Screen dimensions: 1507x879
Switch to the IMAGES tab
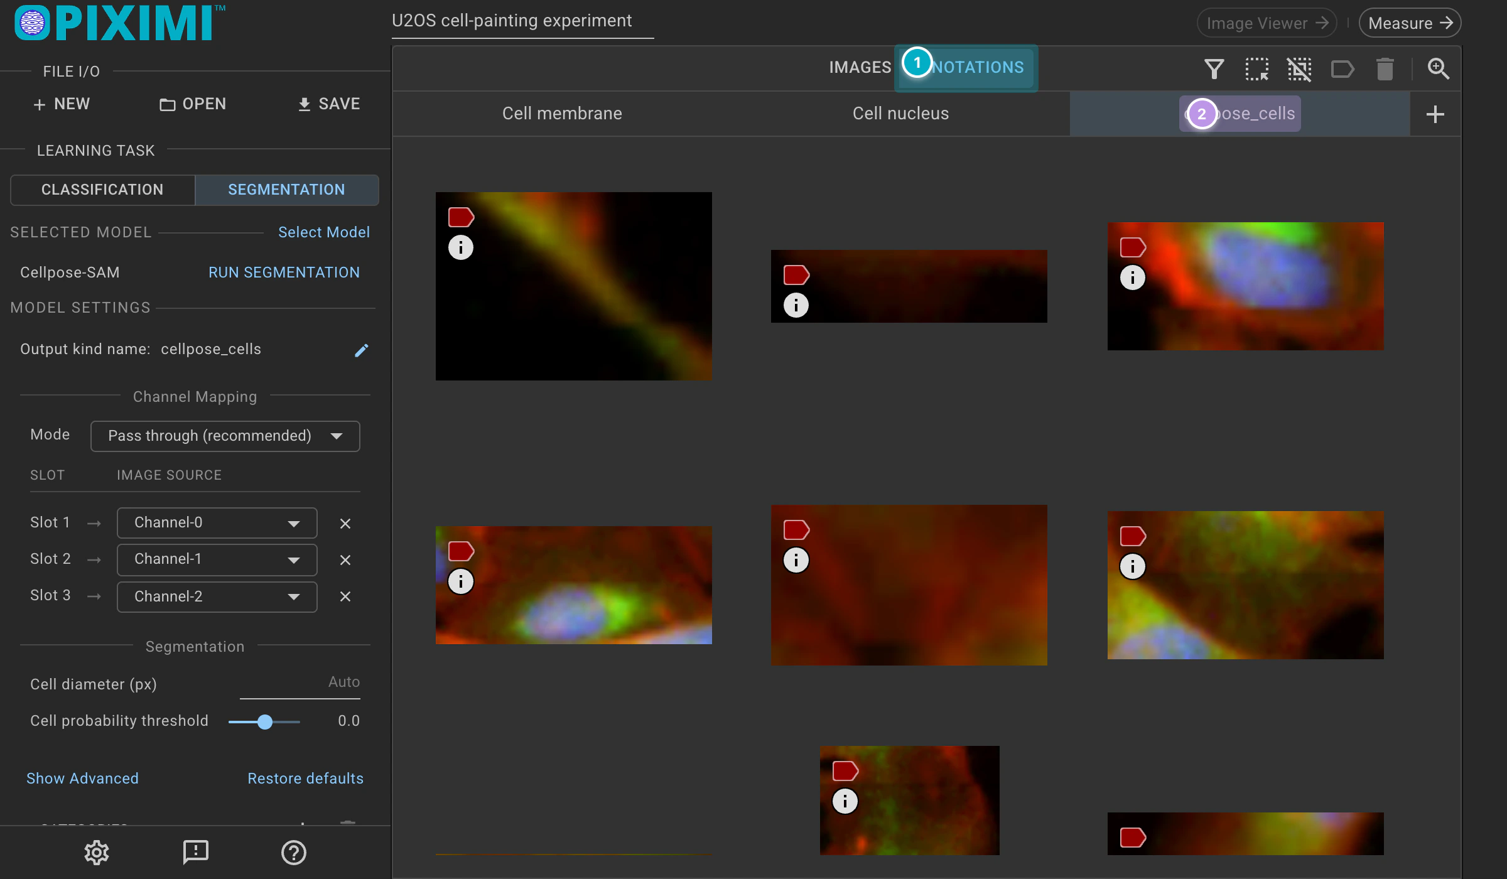pyautogui.click(x=860, y=67)
